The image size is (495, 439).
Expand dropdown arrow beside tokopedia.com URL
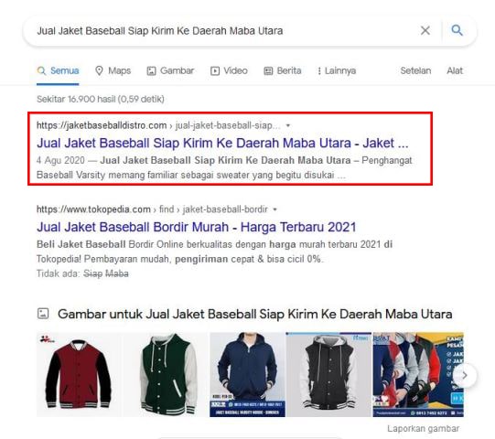275,209
